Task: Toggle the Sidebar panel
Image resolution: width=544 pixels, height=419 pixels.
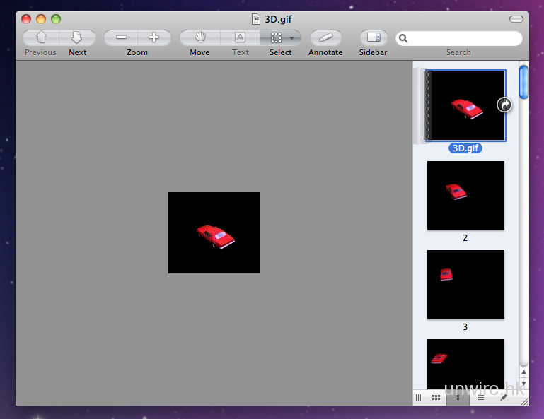Action: click(373, 38)
